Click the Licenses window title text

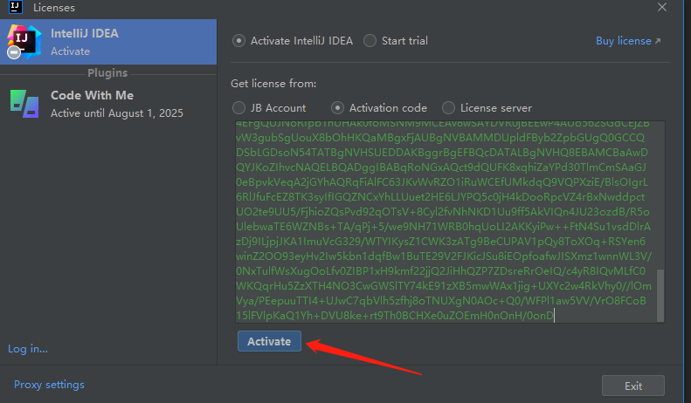tap(54, 8)
